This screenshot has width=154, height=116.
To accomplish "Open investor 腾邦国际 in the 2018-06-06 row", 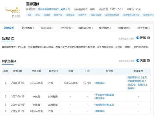I will [x=100, y=83].
